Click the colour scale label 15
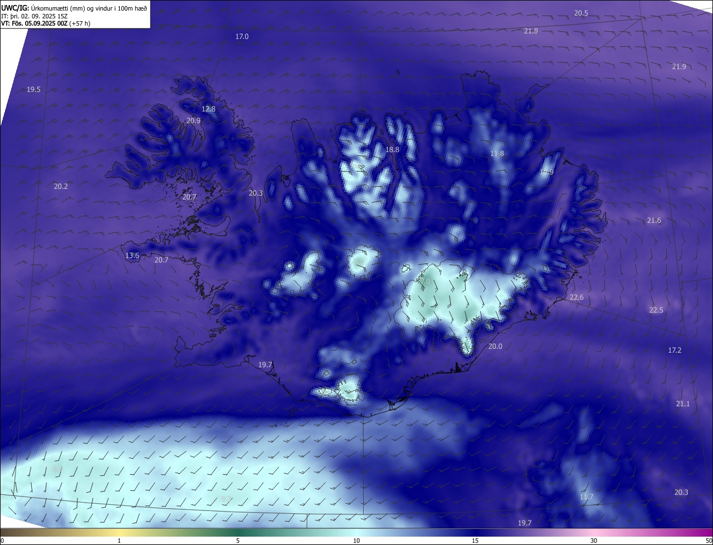Viewport: 713px width, 545px height. click(475, 541)
